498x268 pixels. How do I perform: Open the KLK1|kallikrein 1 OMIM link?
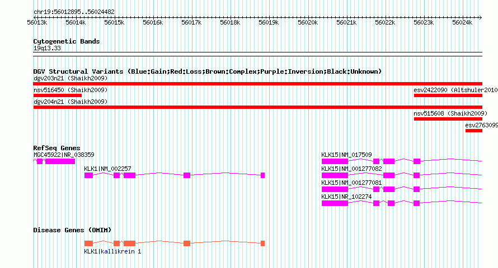pyautogui.click(x=112, y=251)
